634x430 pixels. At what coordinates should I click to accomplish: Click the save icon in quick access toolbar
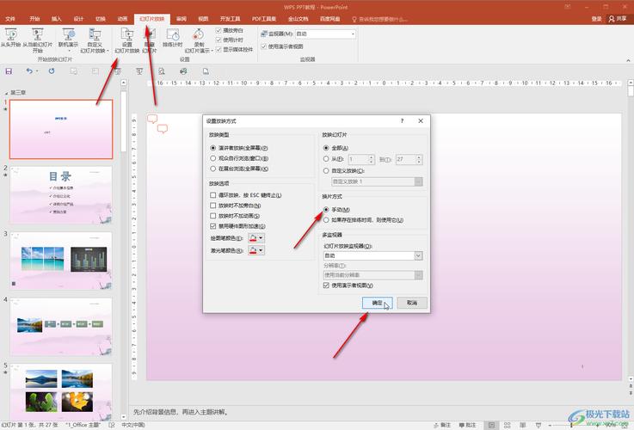point(9,71)
